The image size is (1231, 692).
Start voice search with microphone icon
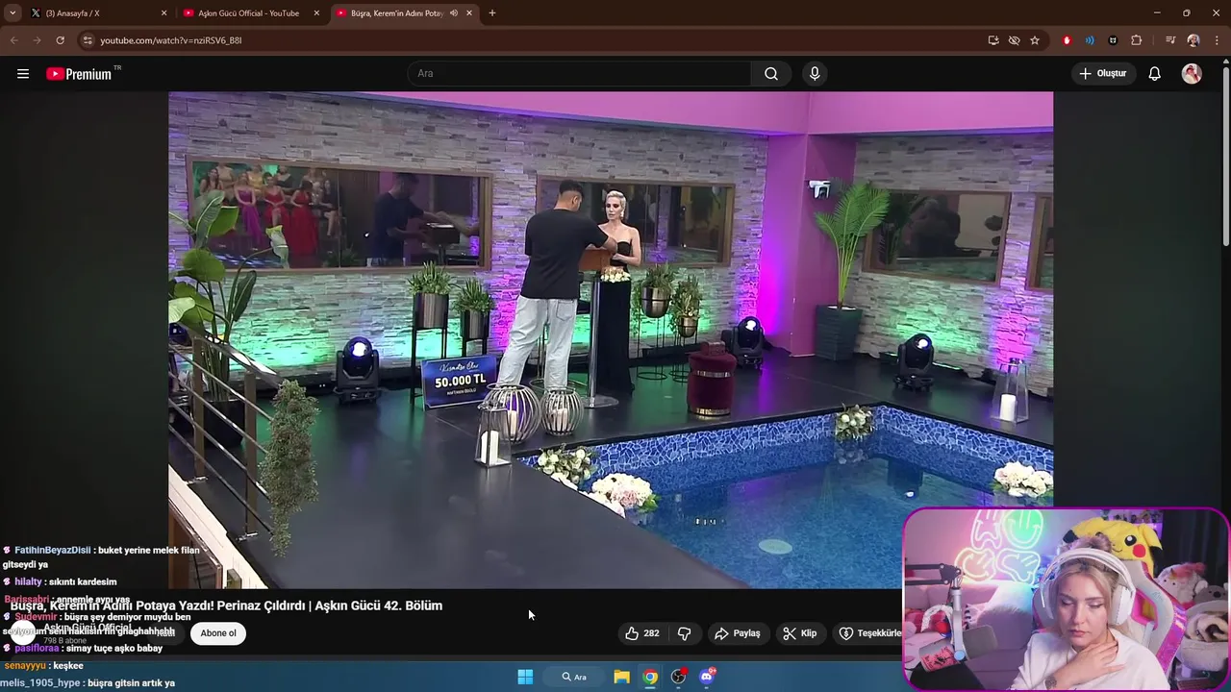pyautogui.click(x=815, y=74)
